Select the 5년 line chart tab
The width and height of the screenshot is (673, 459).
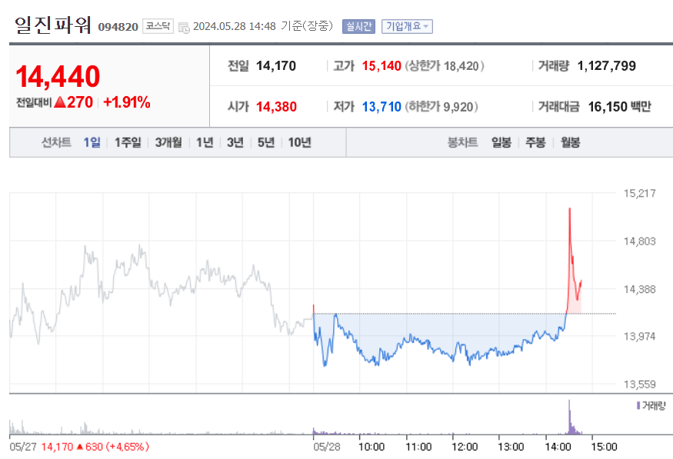click(x=266, y=142)
